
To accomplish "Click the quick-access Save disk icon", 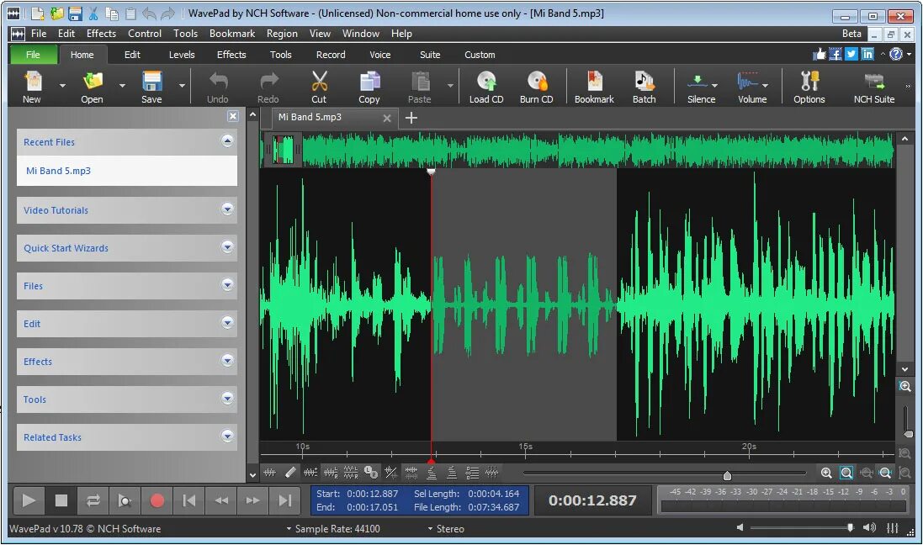I will tap(75, 13).
